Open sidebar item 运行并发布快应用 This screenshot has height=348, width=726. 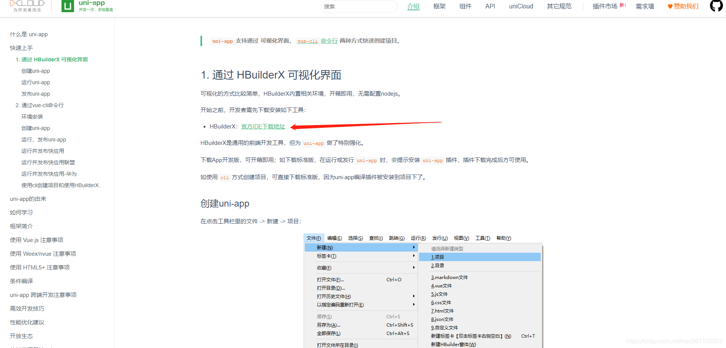tap(43, 151)
